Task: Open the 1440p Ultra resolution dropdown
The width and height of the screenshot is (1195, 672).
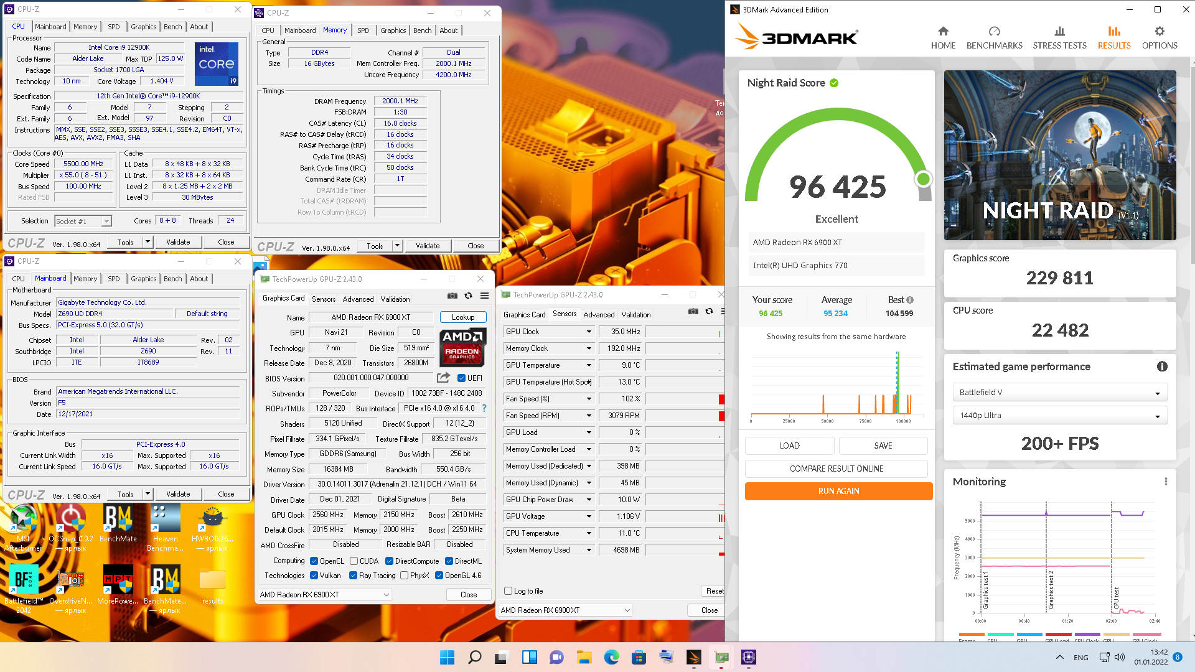Action: [1059, 416]
